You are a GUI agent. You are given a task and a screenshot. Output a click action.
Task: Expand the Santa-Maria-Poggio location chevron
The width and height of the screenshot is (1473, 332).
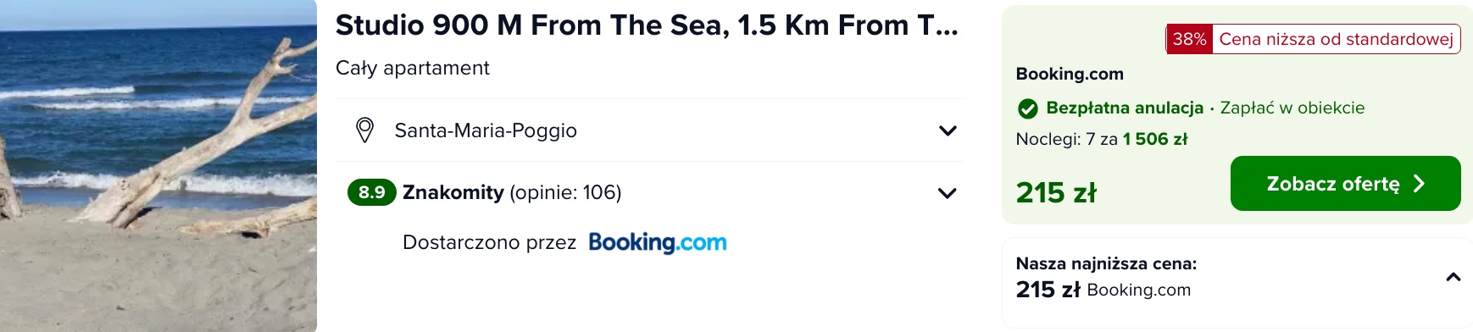[948, 130]
